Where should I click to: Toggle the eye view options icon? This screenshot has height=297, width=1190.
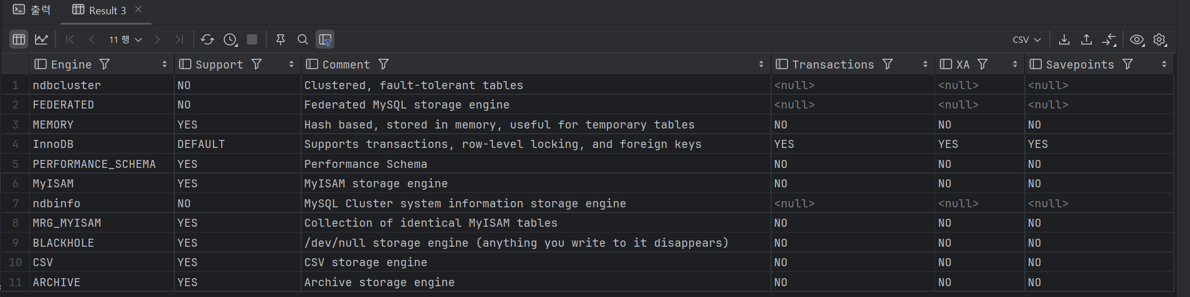[1137, 39]
